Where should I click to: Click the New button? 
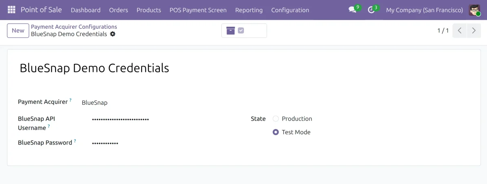click(x=18, y=31)
